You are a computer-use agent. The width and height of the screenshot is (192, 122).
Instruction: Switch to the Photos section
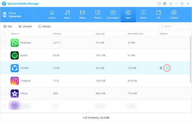(x=97, y=14)
